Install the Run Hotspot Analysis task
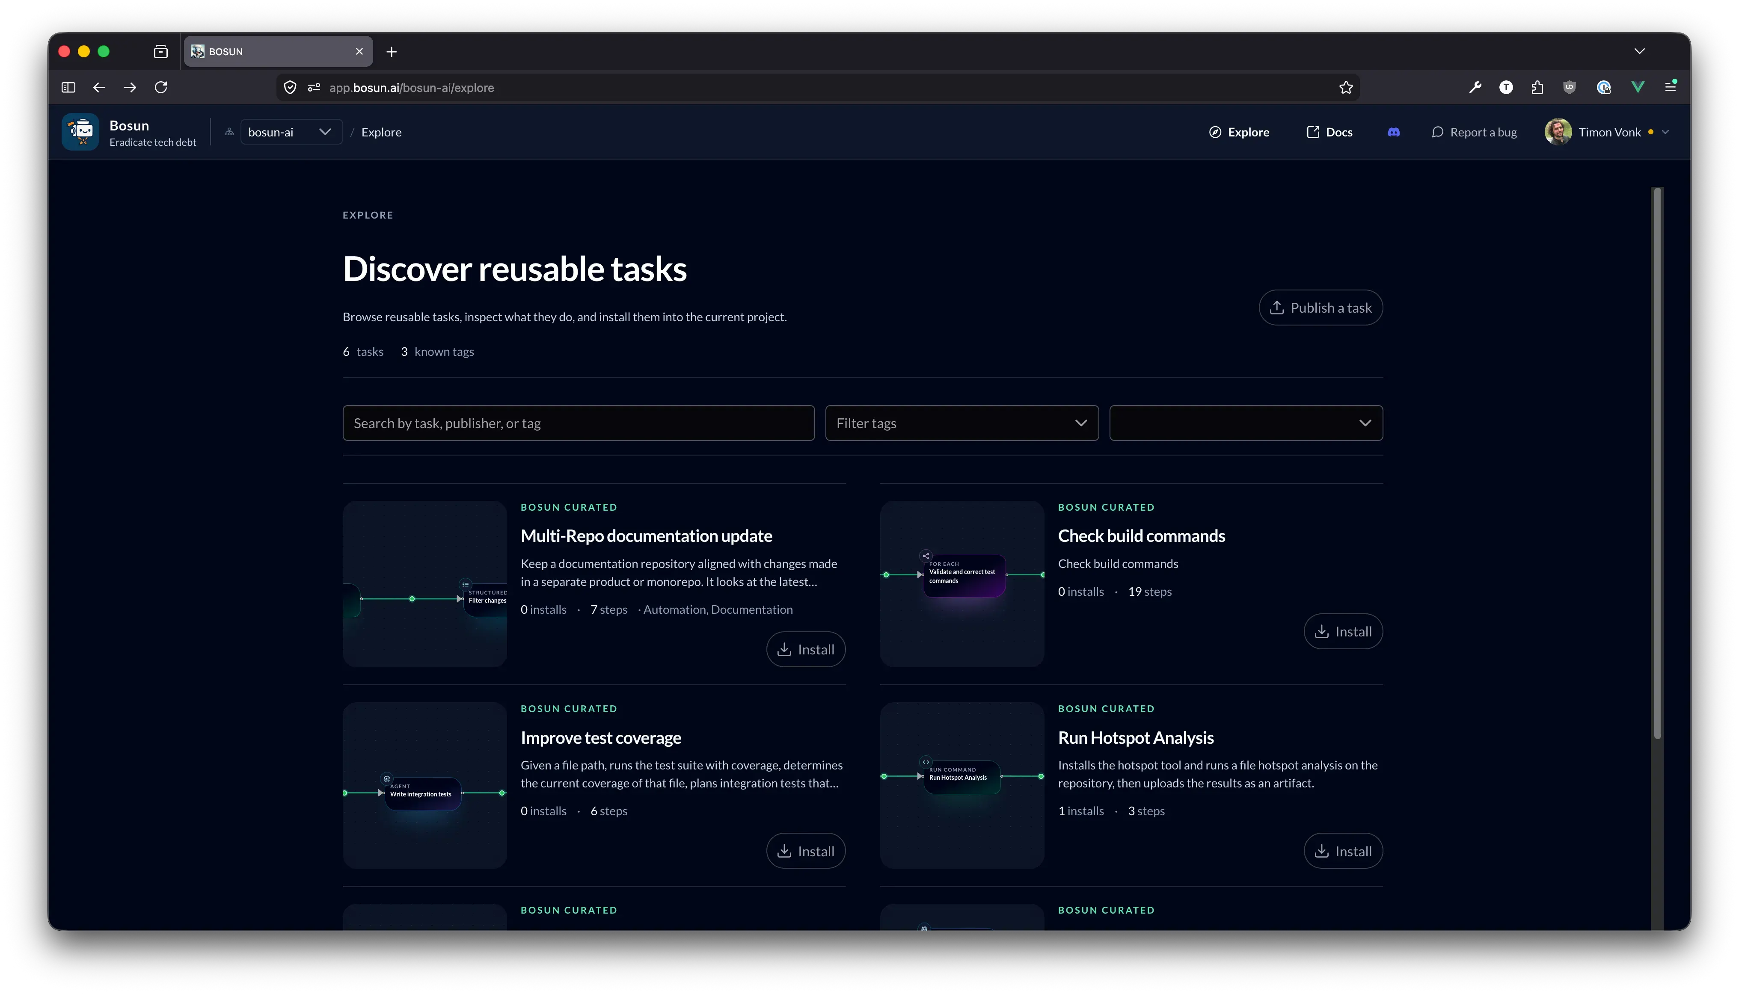The height and width of the screenshot is (994, 1739). pyautogui.click(x=1342, y=851)
